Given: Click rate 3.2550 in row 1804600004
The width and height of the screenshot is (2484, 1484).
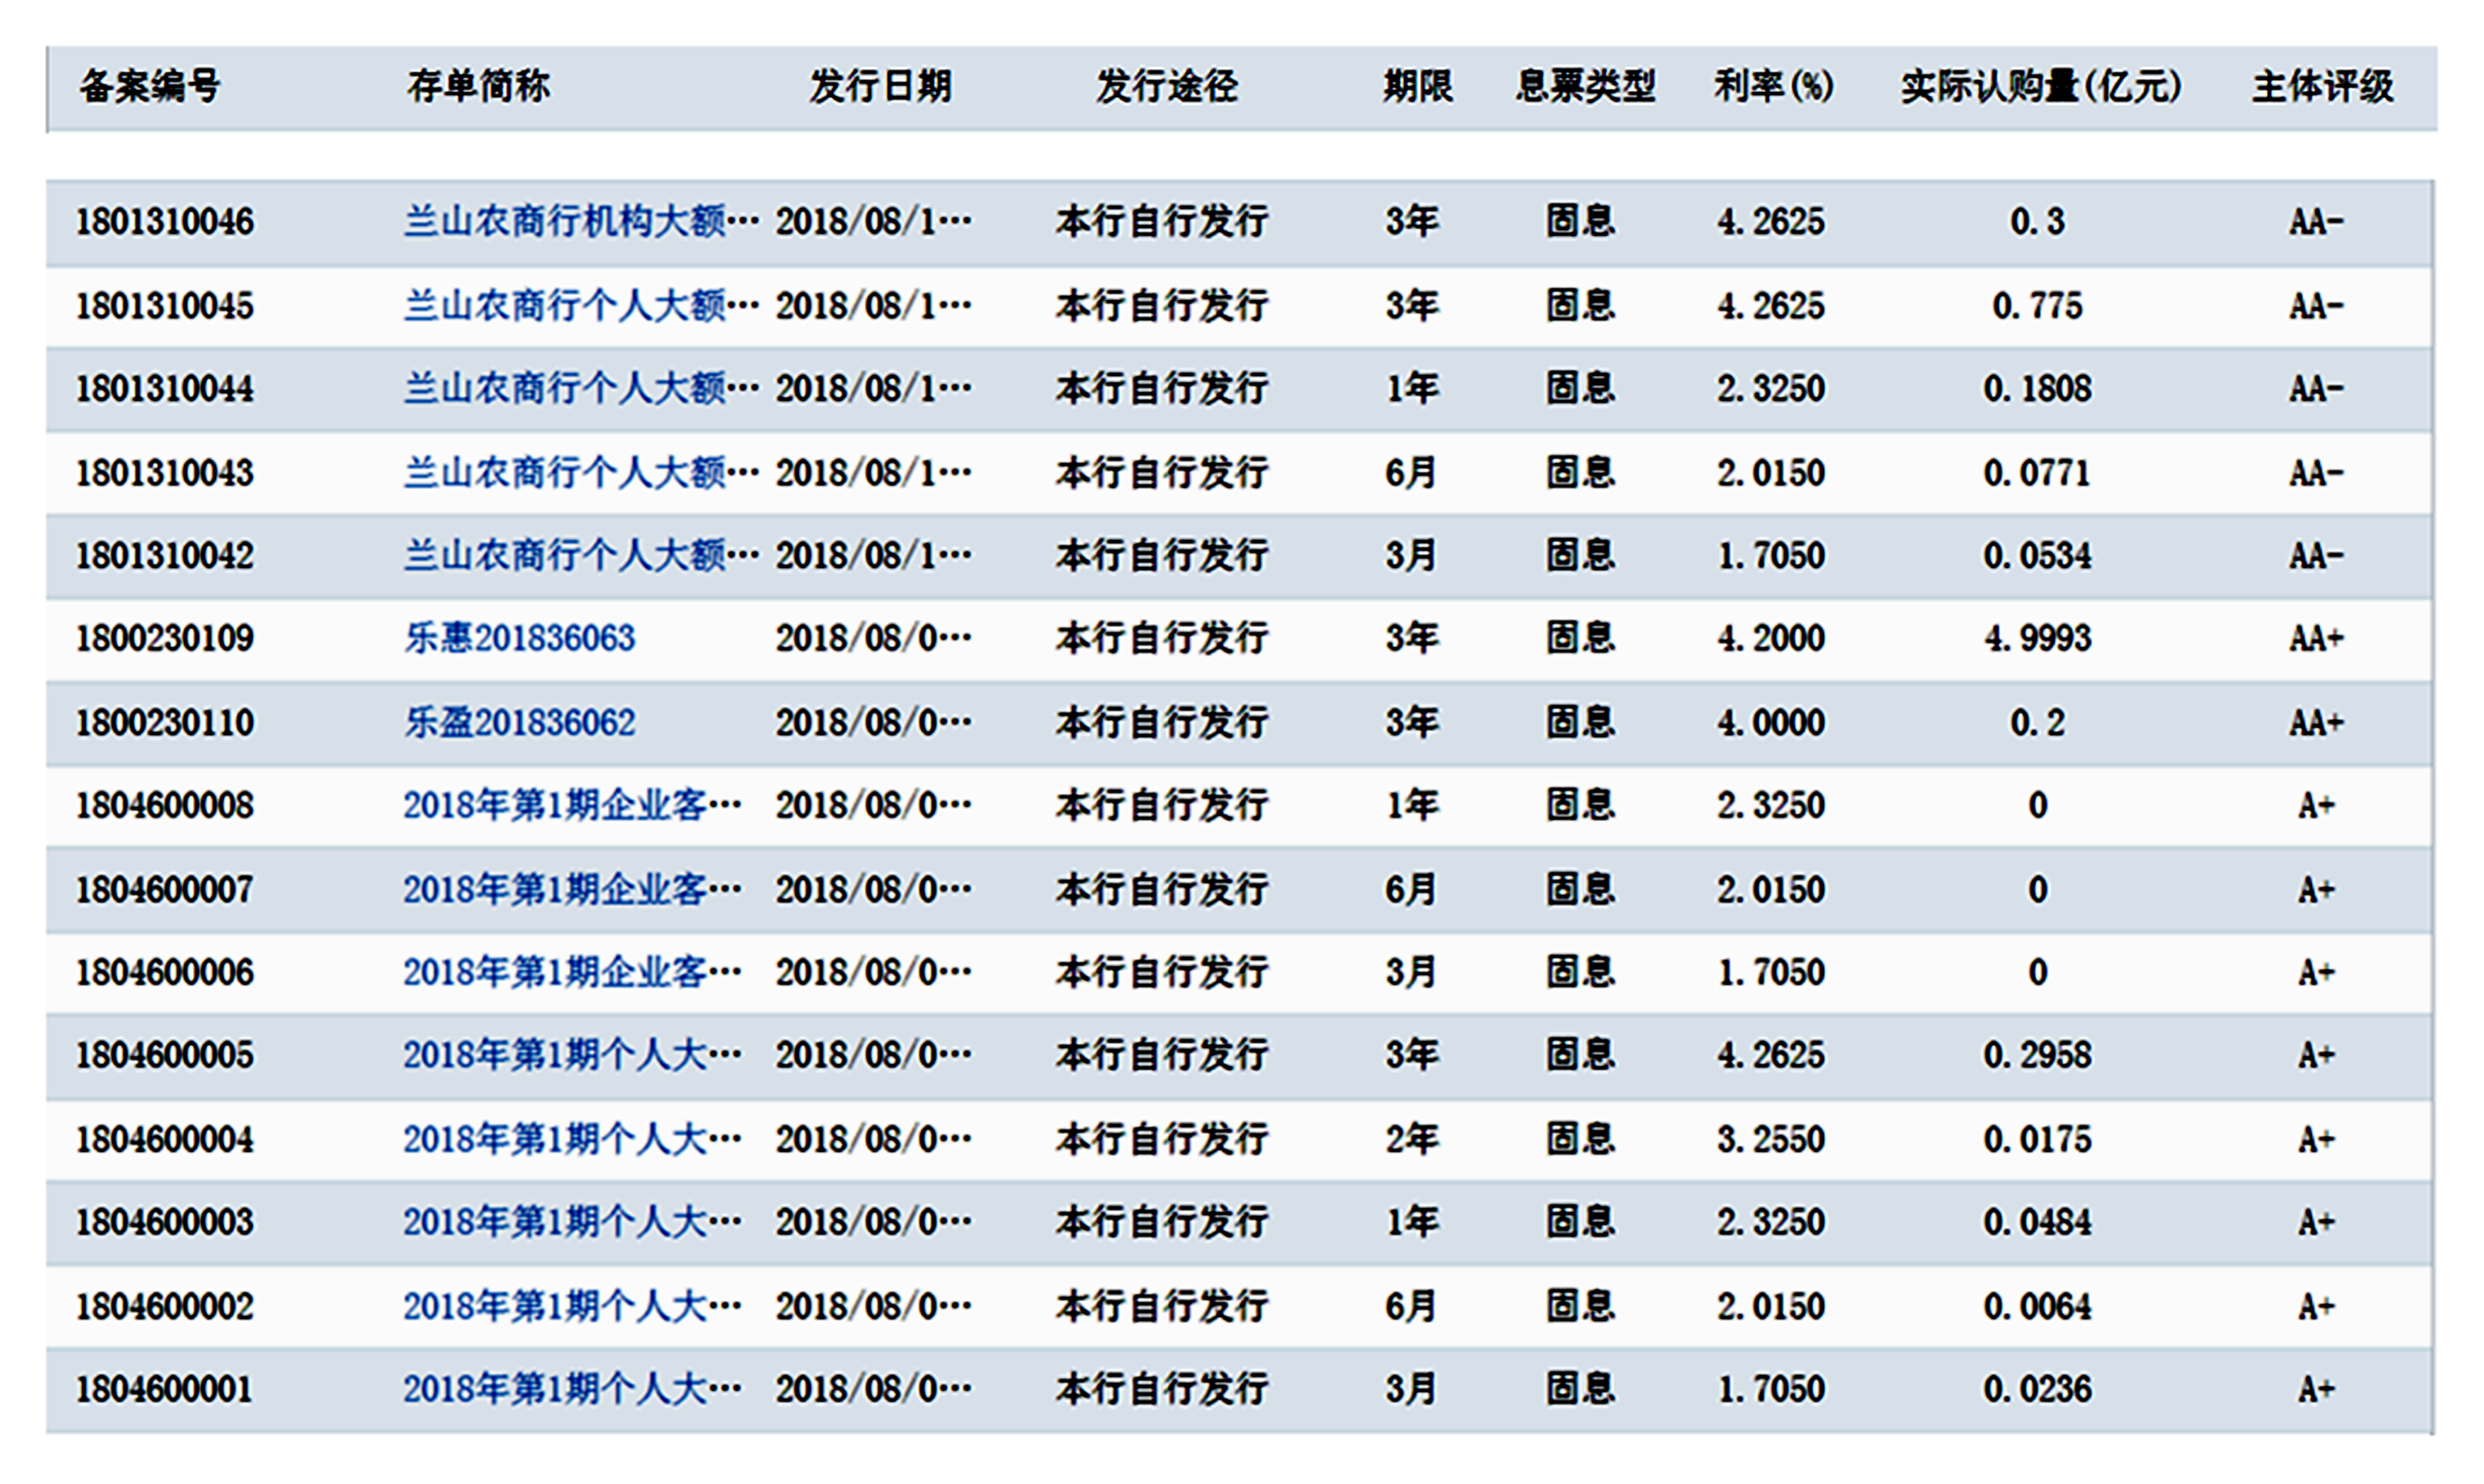Looking at the screenshot, I should point(1771,1140).
